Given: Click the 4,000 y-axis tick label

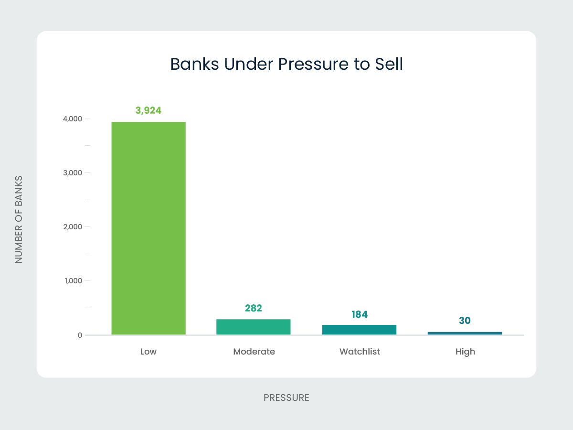Looking at the screenshot, I should click(73, 118).
